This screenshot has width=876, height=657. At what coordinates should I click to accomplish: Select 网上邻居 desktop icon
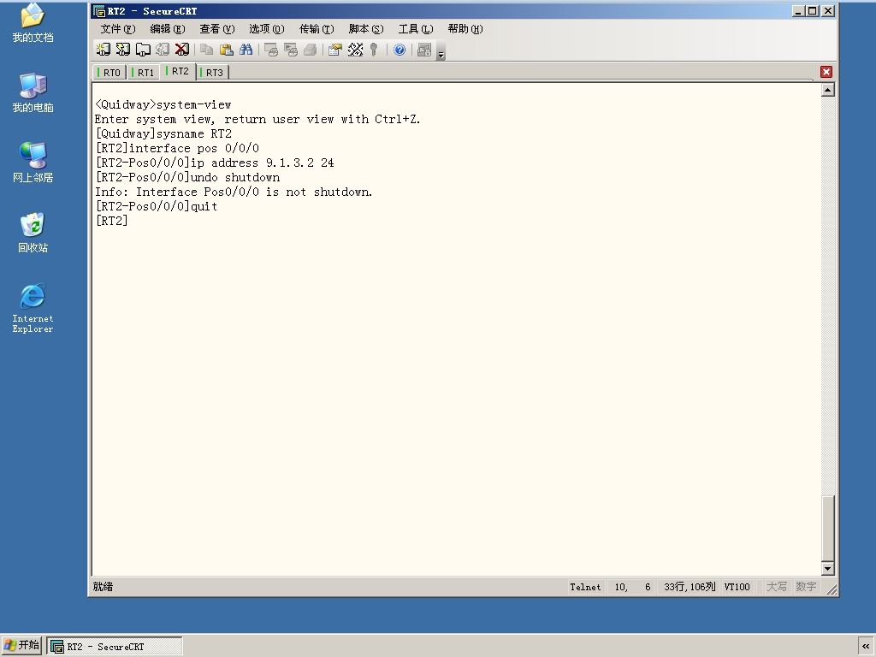33,163
